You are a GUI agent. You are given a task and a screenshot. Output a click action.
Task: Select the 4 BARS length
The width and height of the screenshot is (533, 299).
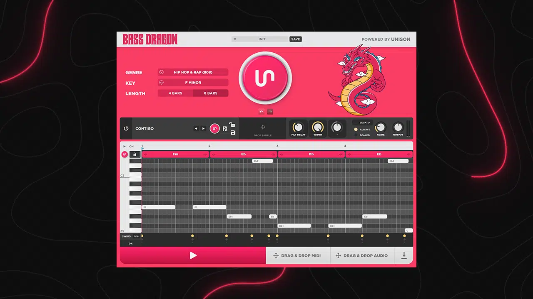pos(175,93)
